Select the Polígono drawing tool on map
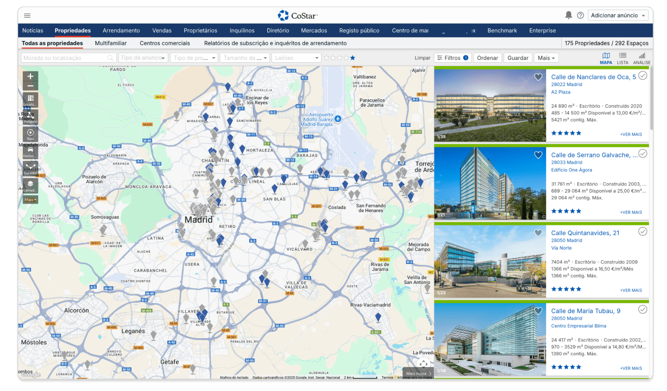The width and height of the screenshot is (667, 391). pyautogui.click(x=30, y=116)
